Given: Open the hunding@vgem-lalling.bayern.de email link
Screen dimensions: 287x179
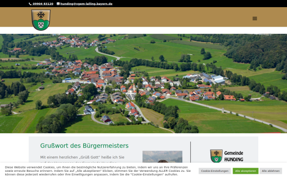Looking at the screenshot, I should [86, 4].
